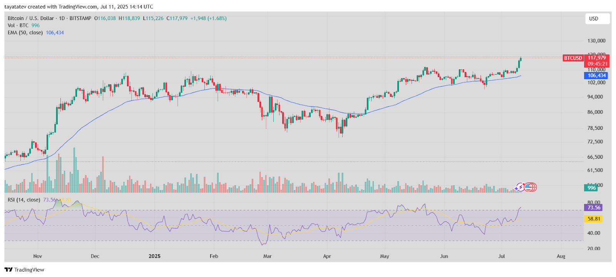Viewport: 616px width, 277px height.
Task: Click the O116,038 open price value
Action: pos(105,18)
